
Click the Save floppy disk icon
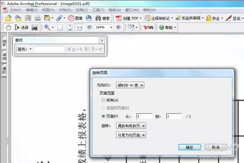tap(28, 18)
